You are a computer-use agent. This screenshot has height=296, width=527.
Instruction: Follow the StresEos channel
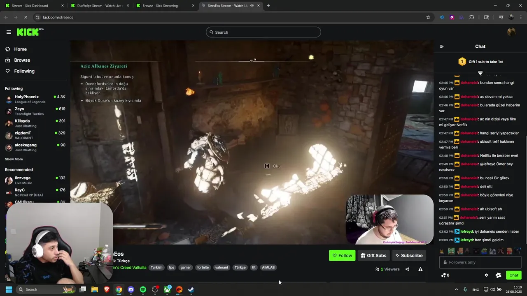342,255
